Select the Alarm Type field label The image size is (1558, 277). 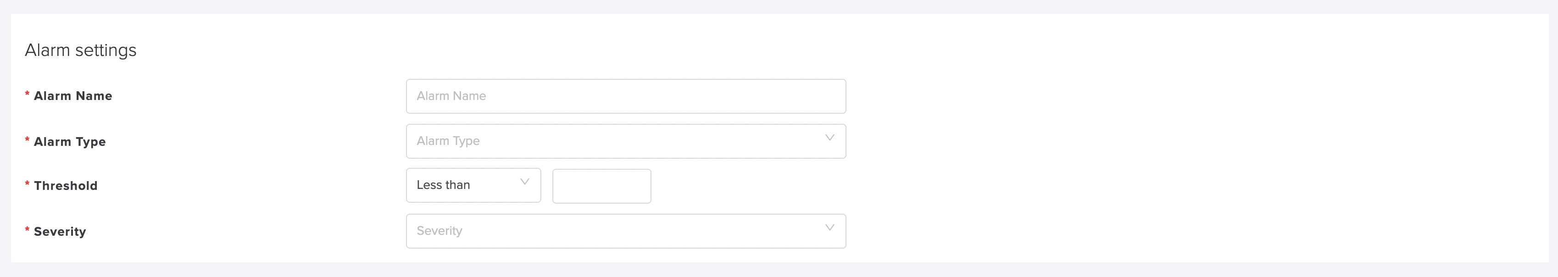(70, 142)
